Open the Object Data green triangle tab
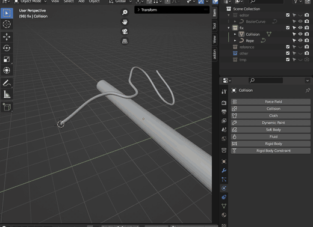 coord(224,206)
